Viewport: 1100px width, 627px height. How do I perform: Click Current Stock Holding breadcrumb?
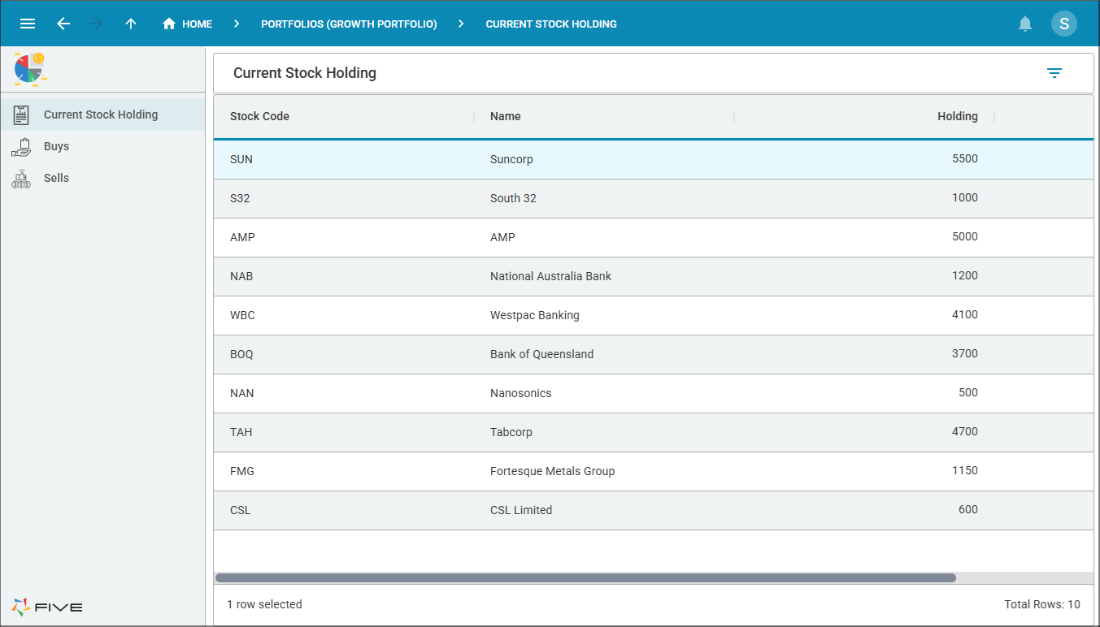(x=551, y=24)
